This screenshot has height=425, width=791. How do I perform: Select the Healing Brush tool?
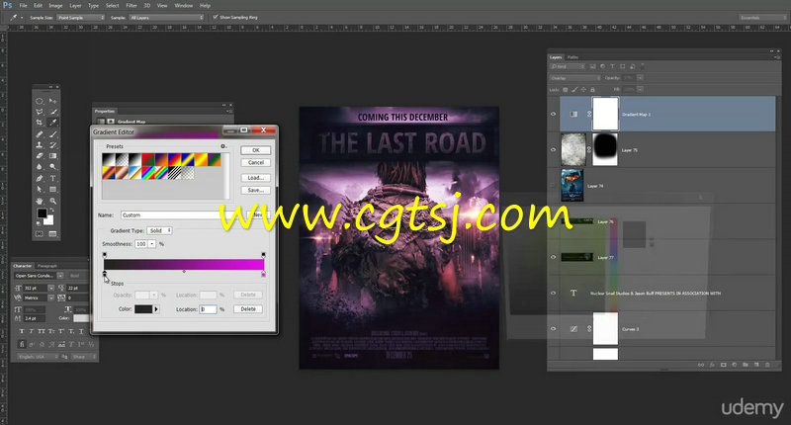pyautogui.click(x=40, y=134)
